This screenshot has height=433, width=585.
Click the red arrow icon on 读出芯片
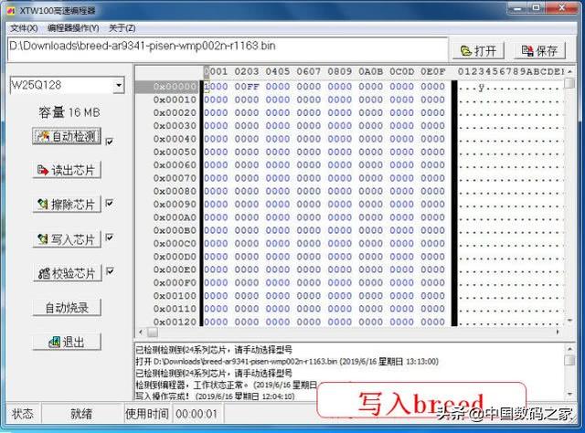(x=43, y=171)
